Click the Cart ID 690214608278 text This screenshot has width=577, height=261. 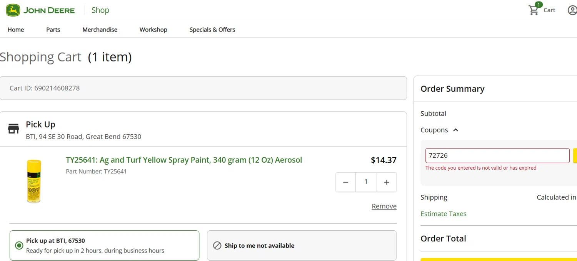tap(45, 88)
